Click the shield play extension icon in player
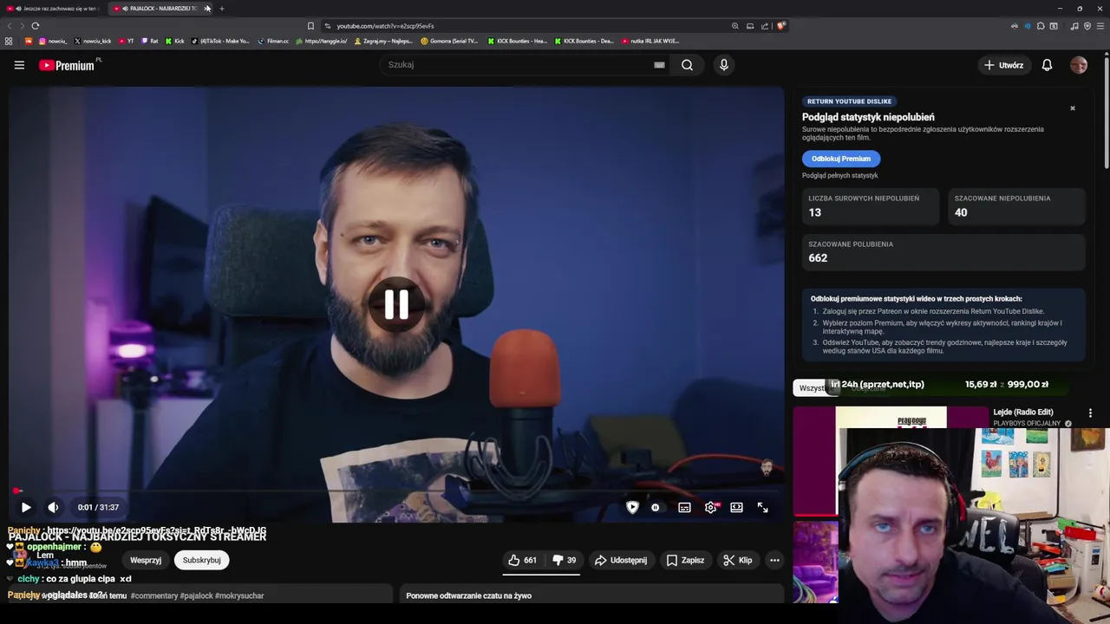This screenshot has width=1110, height=624. 632,508
